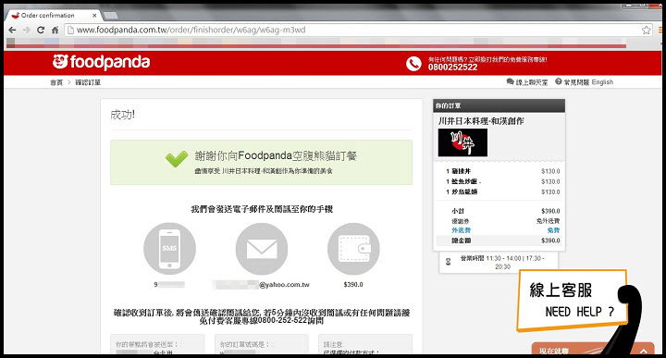Screen dimensions: 666x358
Task: Click the first order item priced $130.0
Action: point(503,171)
